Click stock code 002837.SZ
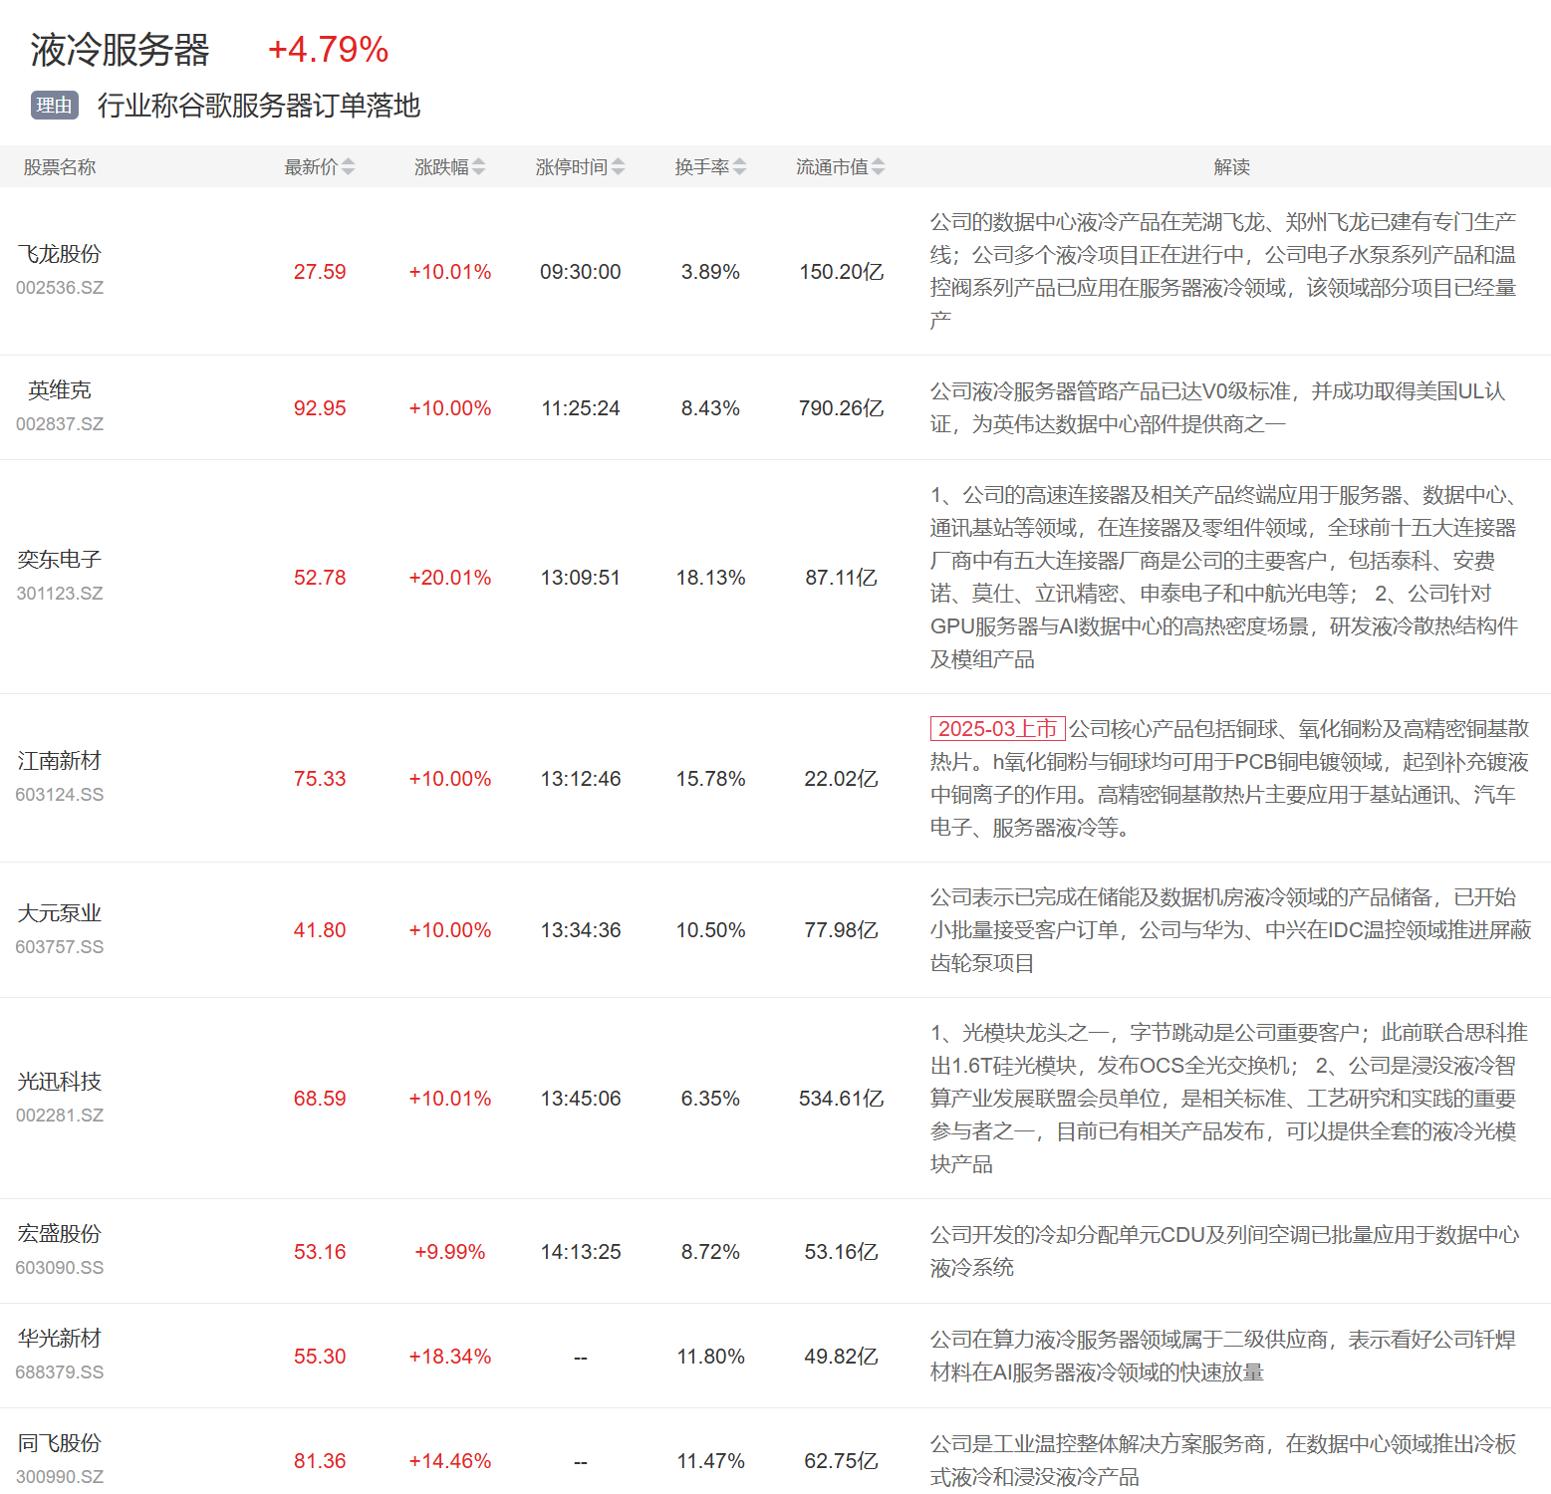Image resolution: width=1551 pixels, height=1494 pixels. [60, 424]
